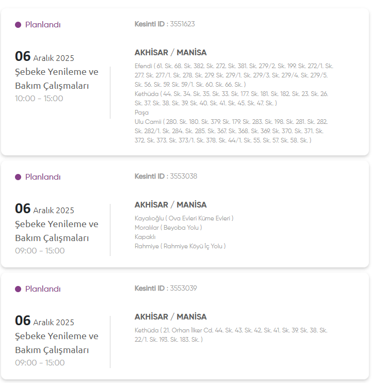Click Moralılar (Beyoba Yolu) entry
This screenshot has height=383, width=372.
[x=168, y=228]
